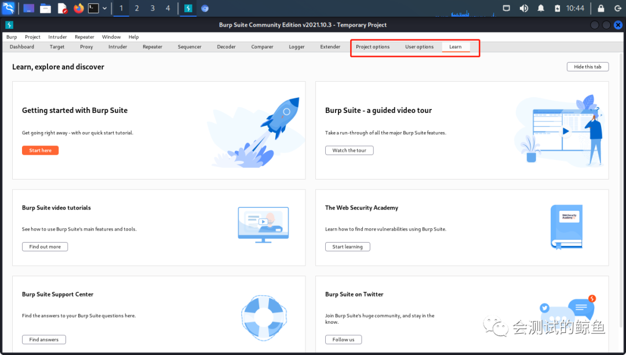Switch to workspace 4
Viewport: 626px width, 355px height.
168,8
